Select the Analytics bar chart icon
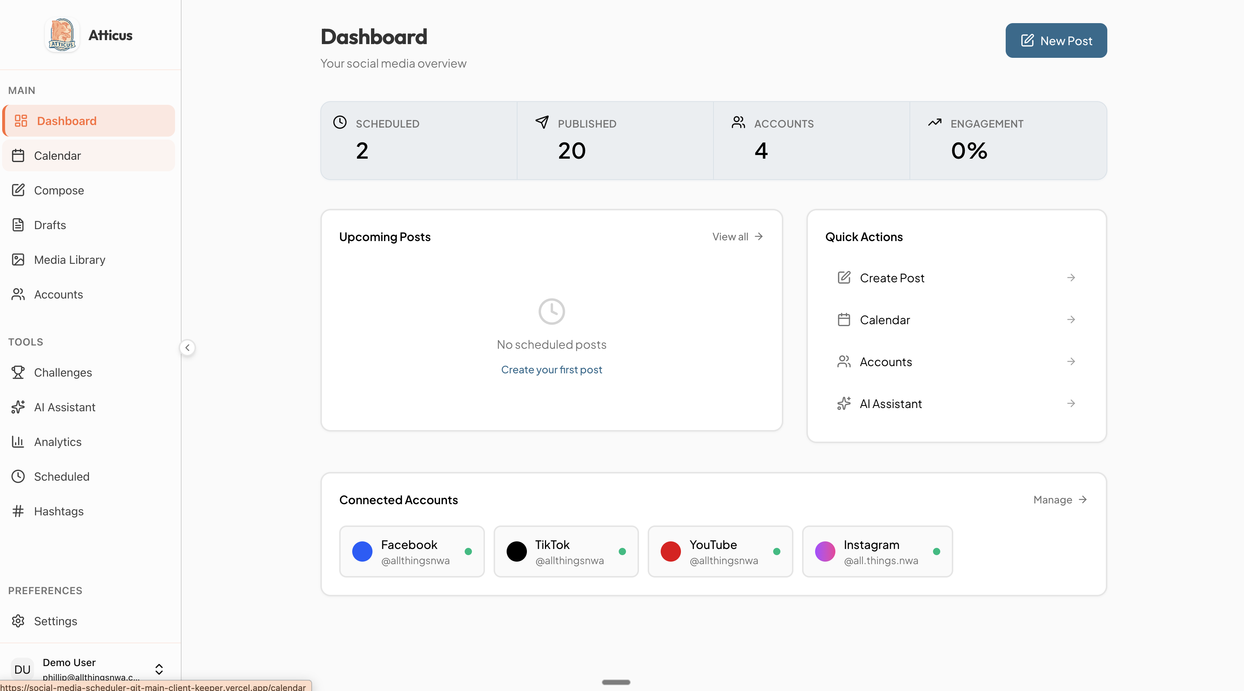1244x691 pixels. point(18,442)
